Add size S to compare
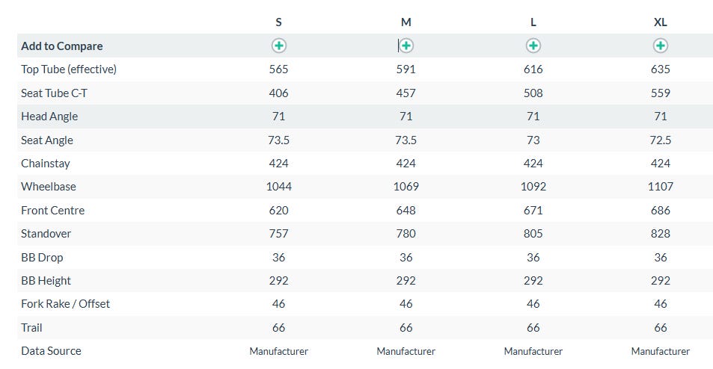Screen dimensions: 713x369 278,46
